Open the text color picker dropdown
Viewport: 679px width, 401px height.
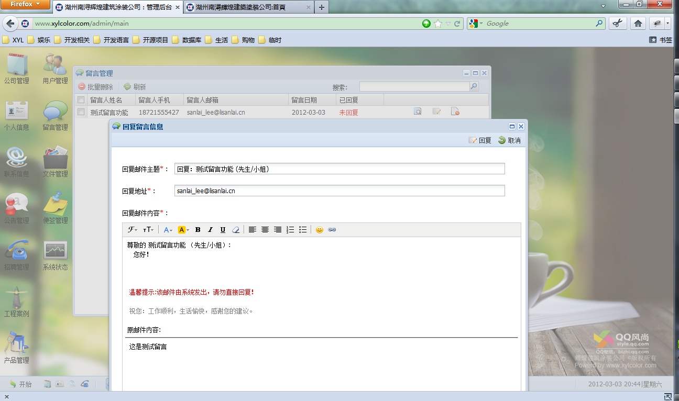point(168,230)
